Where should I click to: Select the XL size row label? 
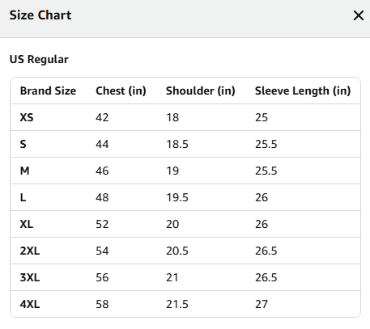tap(27, 224)
